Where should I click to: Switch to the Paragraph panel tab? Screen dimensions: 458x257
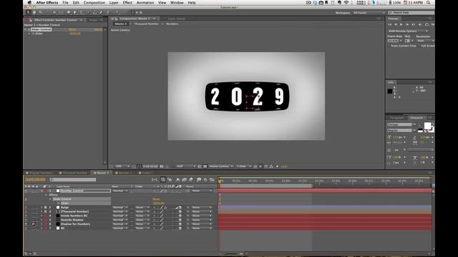click(397, 118)
